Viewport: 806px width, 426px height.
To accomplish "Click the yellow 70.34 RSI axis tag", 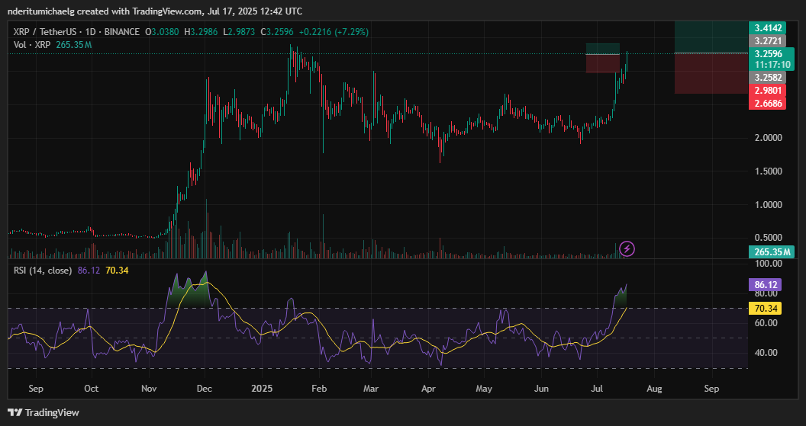I will [x=766, y=309].
